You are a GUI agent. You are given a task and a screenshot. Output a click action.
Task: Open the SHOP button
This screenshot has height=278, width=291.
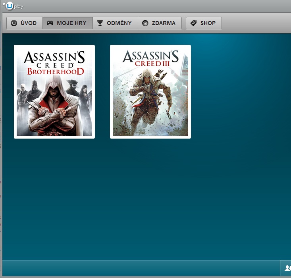204,23
